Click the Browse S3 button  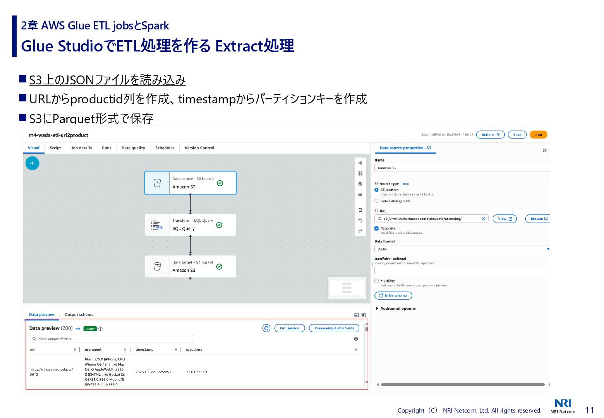(x=537, y=219)
